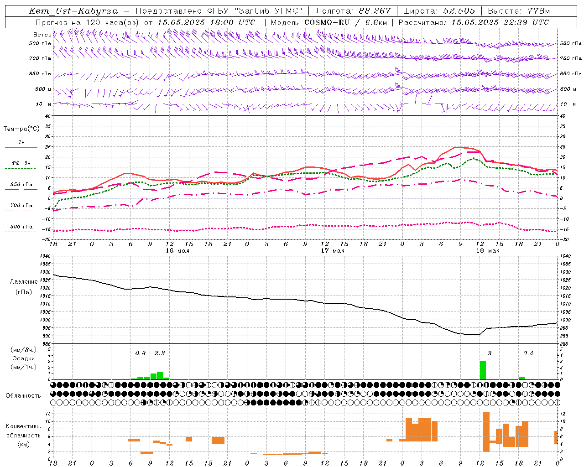This screenshot has height=467, width=584.
Task: Click "Прогноз на 120 часа(ов)" forecast text
Action: 88,22
